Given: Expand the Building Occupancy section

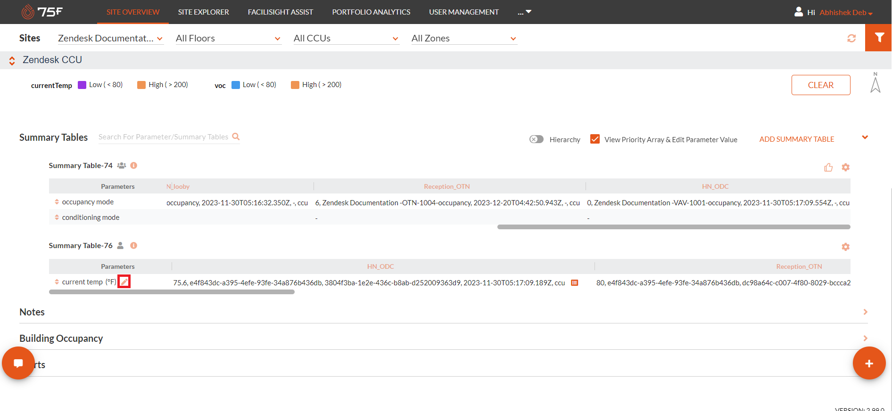Looking at the screenshot, I should [x=865, y=338].
